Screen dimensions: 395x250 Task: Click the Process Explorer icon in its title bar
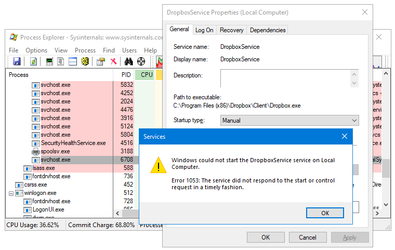click(14, 37)
